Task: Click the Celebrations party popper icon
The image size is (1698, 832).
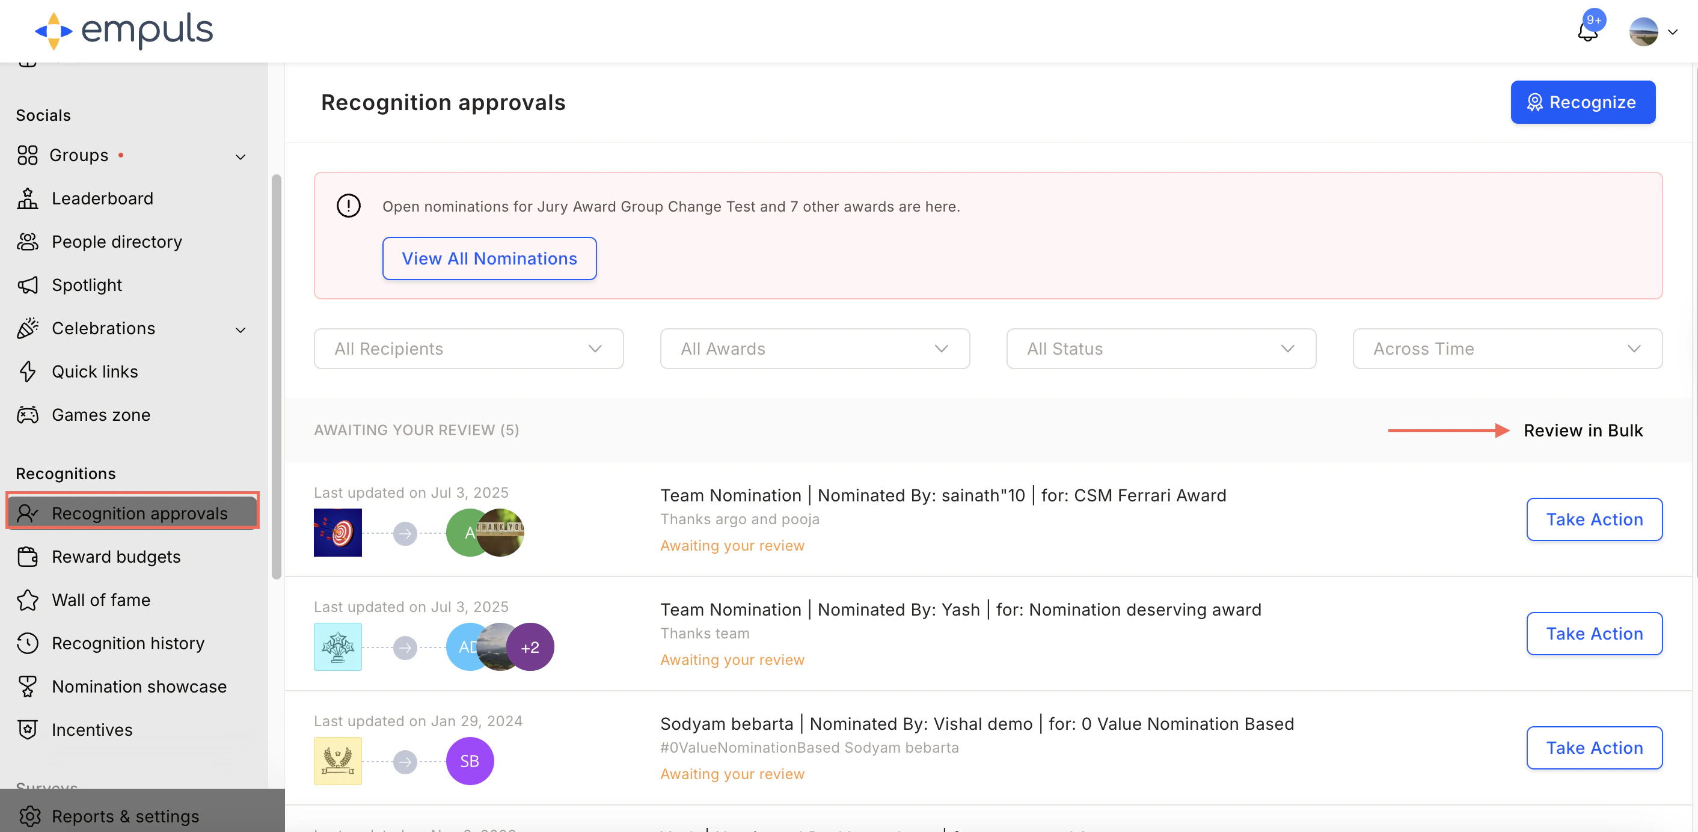Action: pyautogui.click(x=28, y=328)
